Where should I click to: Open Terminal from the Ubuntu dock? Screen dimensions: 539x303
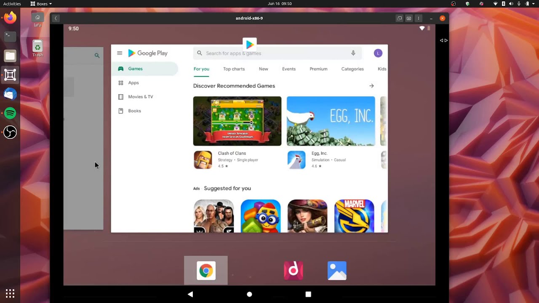point(10,37)
